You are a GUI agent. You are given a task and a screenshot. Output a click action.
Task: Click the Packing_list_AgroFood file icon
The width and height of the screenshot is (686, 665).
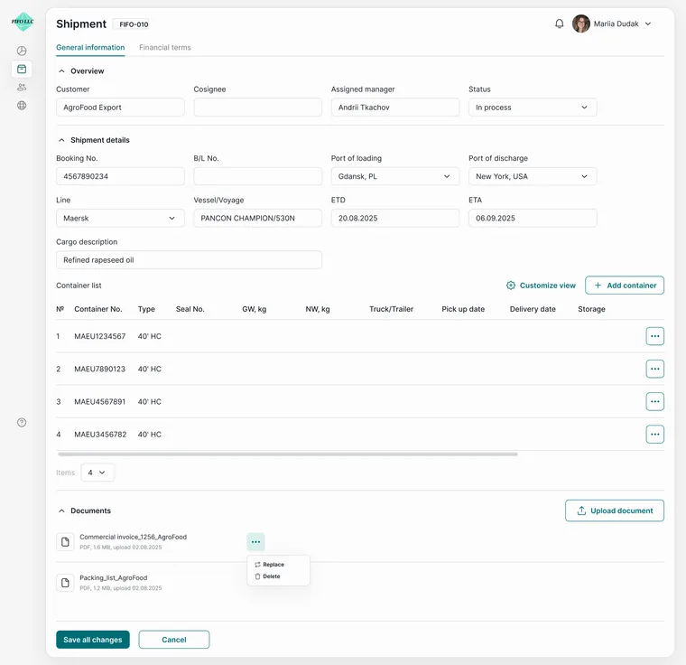[x=65, y=583]
